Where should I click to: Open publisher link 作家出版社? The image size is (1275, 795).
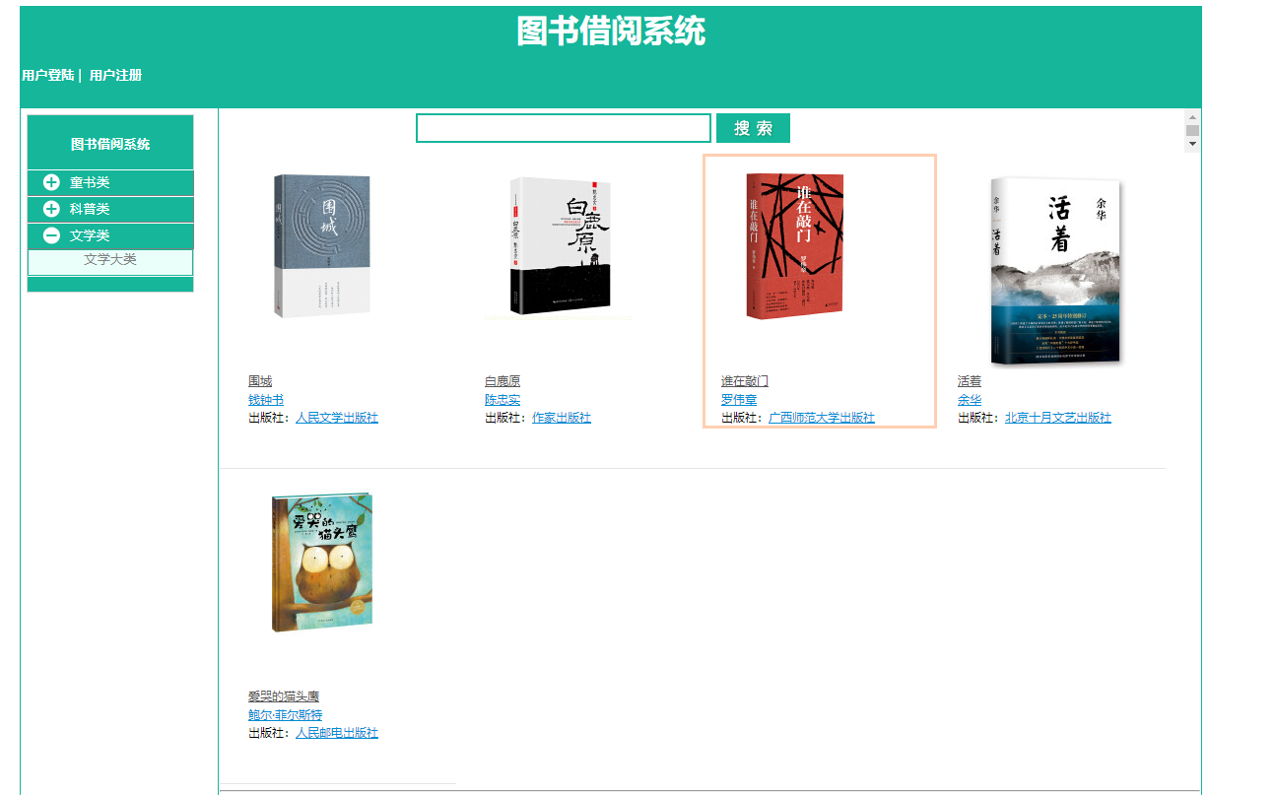pos(562,418)
